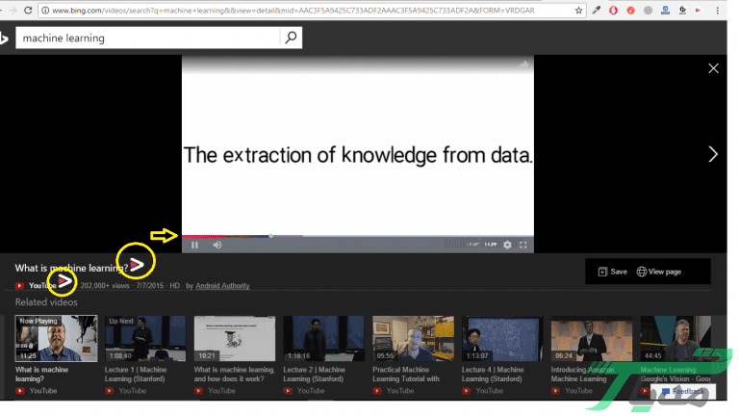Click the machine learning search box
The image size is (739, 416).
coord(149,38)
